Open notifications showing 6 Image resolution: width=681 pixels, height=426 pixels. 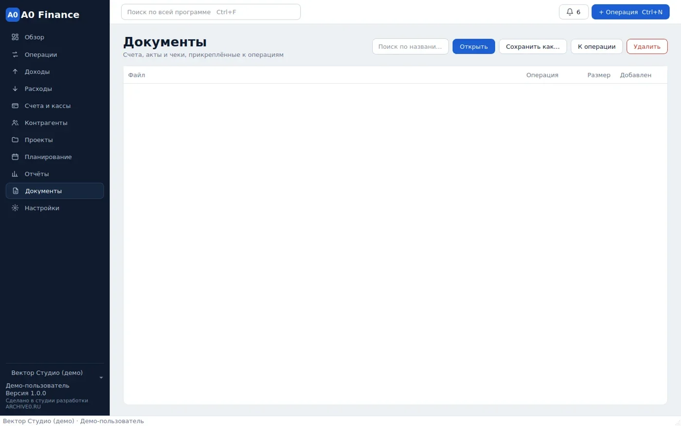[574, 12]
